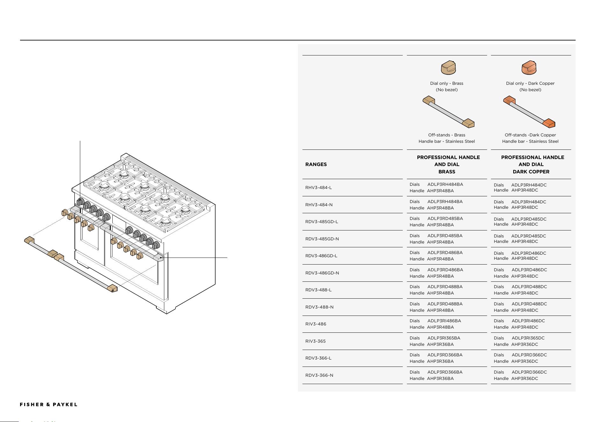Select the brass off-stands handle illustration
The width and height of the screenshot is (596, 422).
(448, 112)
